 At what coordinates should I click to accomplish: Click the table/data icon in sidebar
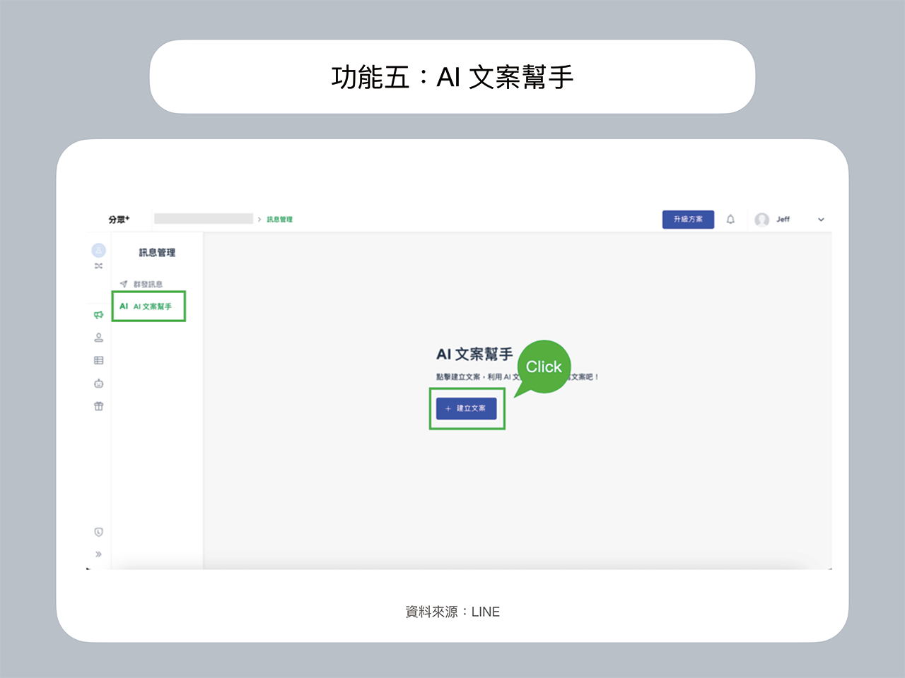tap(98, 360)
